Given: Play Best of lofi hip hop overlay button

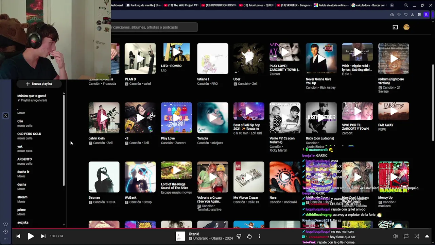Looking at the screenshot, I should [x=249, y=111].
